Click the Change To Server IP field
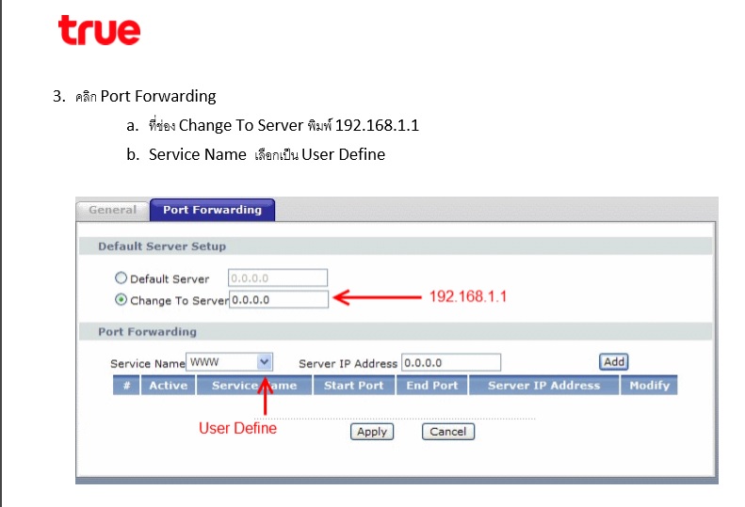The width and height of the screenshot is (745, 507). click(x=279, y=299)
